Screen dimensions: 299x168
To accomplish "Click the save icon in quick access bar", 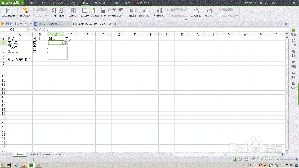I will 7,24.
